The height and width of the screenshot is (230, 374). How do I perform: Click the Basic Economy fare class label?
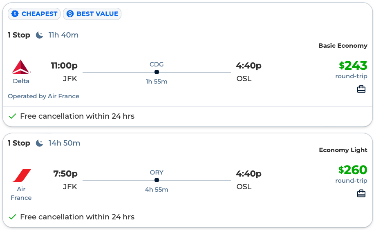coord(343,46)
